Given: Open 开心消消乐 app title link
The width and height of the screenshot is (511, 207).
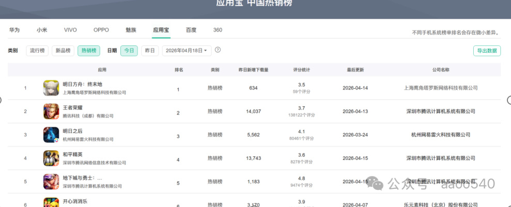Looking at the screenshot, I should (75, 201).
